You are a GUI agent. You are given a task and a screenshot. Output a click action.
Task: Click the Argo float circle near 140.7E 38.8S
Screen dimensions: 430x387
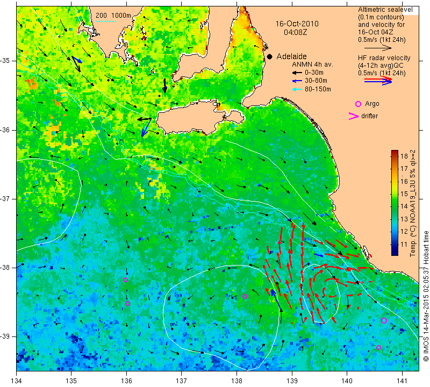pyautogui.click(x=384, y=321)
